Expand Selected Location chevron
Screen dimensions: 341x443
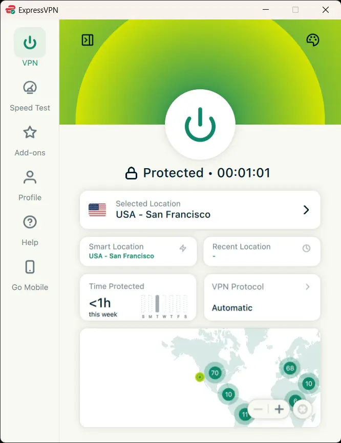click(306, 210)
